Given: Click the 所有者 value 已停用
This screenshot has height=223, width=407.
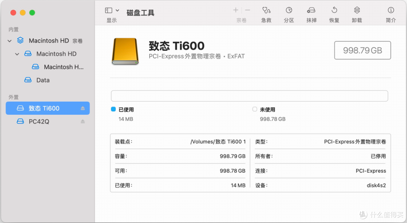Looking at the screenshot, I should (x=378, y=156).
